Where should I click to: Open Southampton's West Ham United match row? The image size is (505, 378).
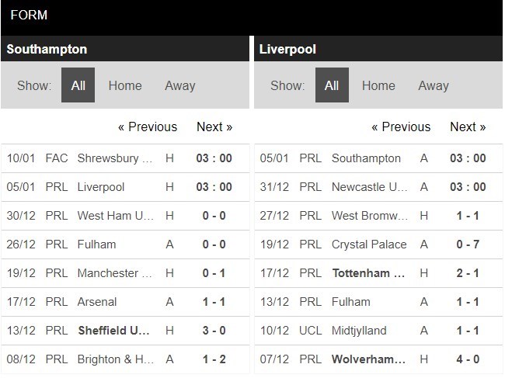coord(115,216)
